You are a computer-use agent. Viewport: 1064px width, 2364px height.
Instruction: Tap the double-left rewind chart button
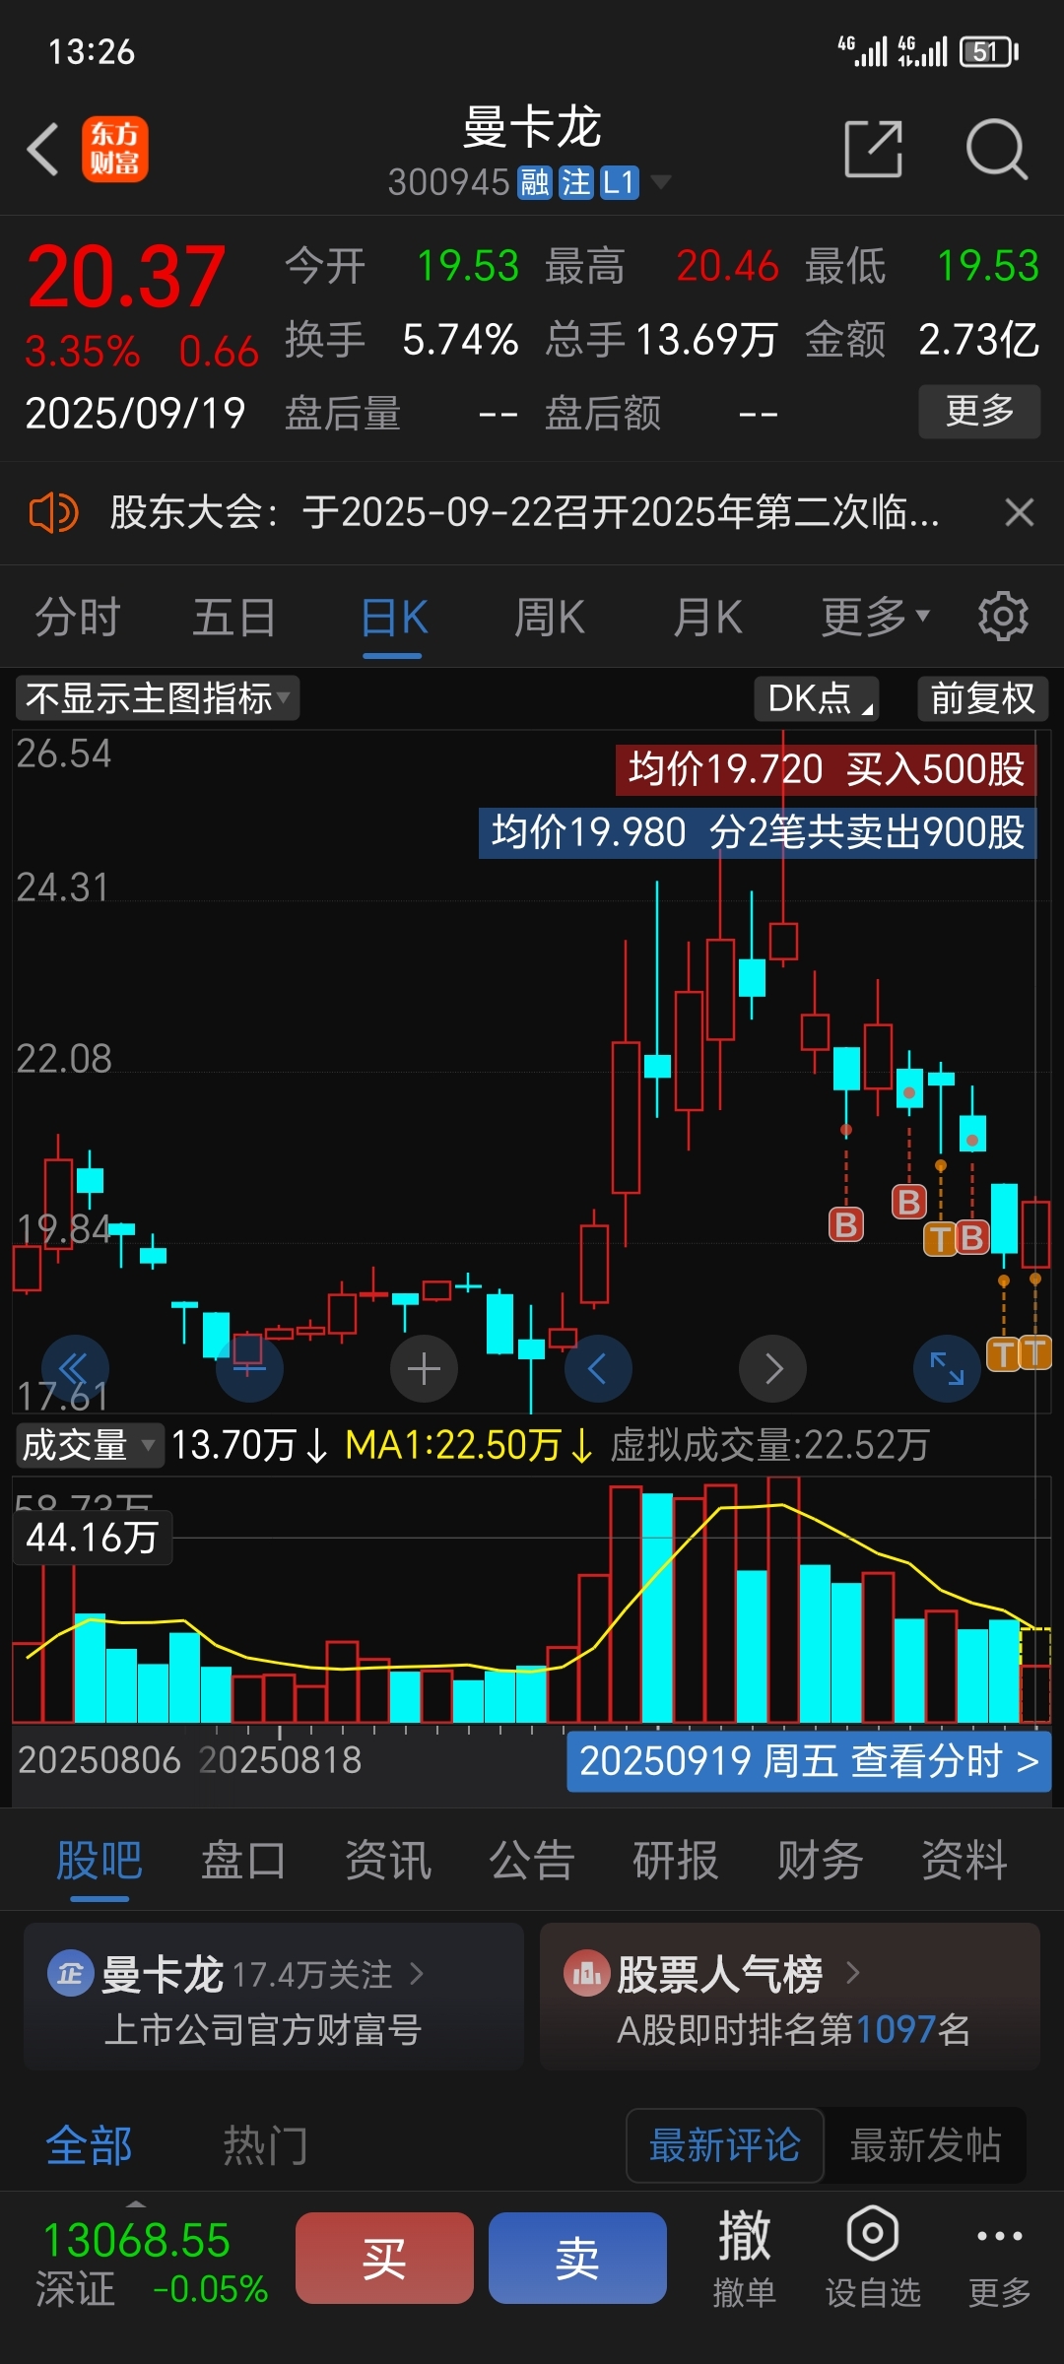click(x=75, y=1368)
